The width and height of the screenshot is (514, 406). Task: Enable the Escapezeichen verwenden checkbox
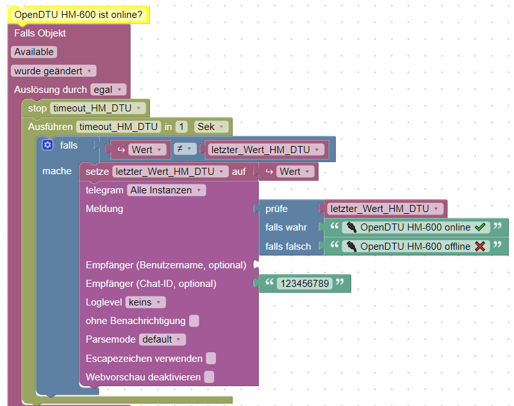(x=211, y=358)
